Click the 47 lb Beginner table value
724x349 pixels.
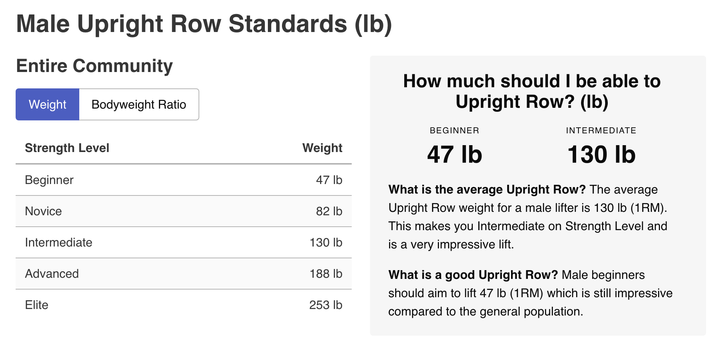(329, 180)
